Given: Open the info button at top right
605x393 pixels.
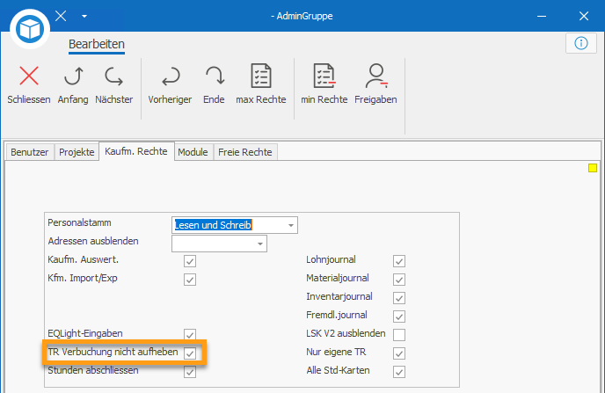Looking at the screenshot, I should (x=581, y=43).
